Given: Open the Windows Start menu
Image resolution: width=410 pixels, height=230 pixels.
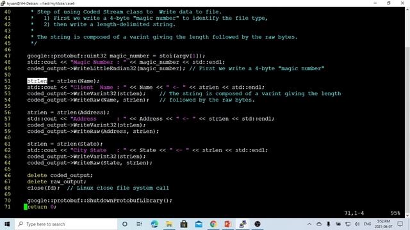Looking at the screenshot, I should click(x=7, y=224).
